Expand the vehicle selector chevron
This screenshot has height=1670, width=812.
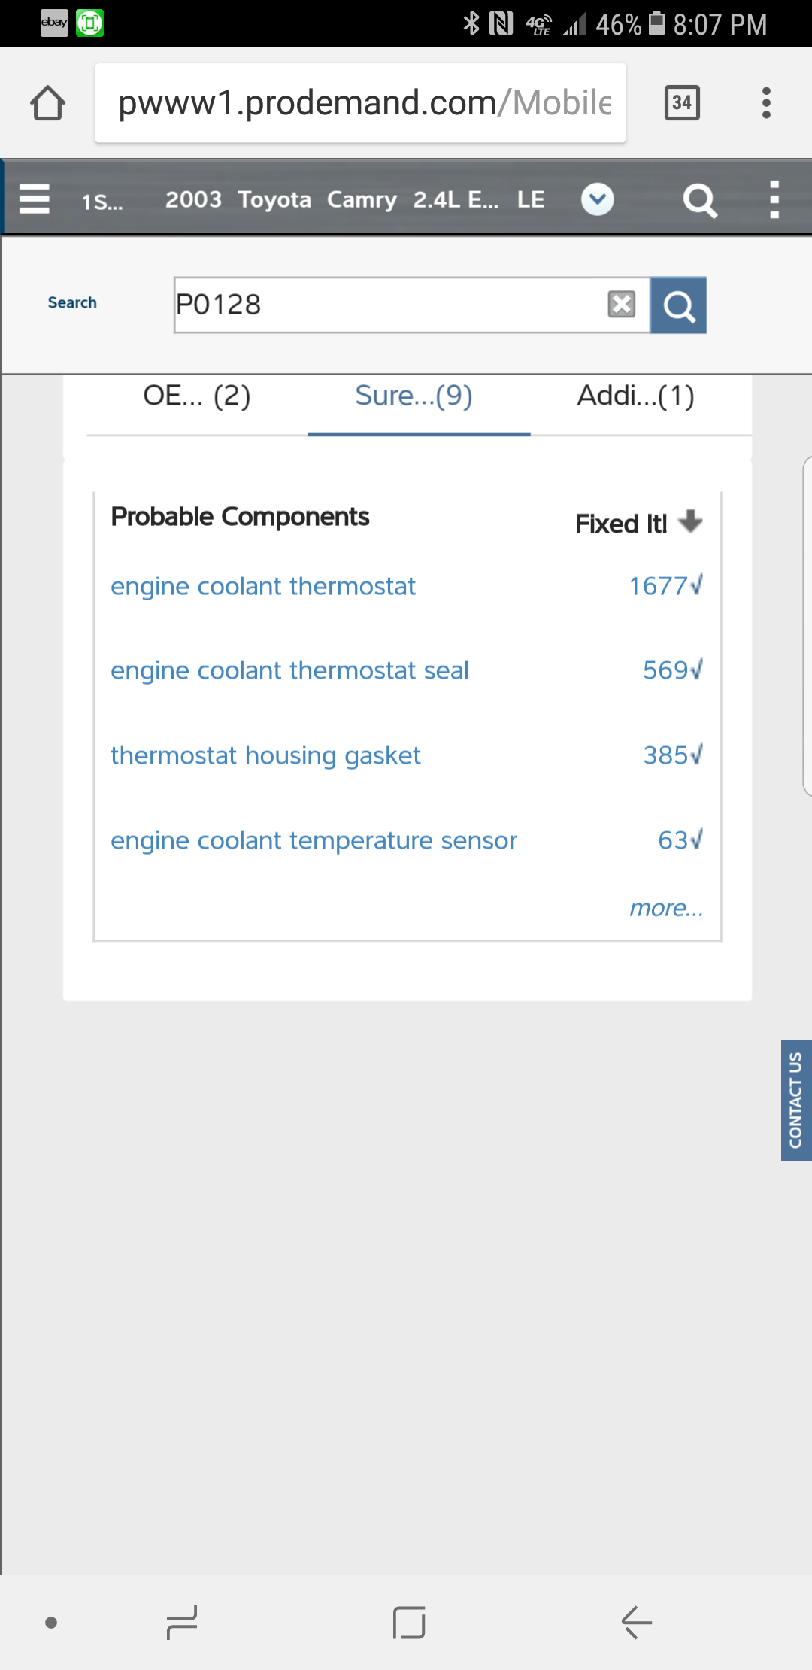(598, 200)
